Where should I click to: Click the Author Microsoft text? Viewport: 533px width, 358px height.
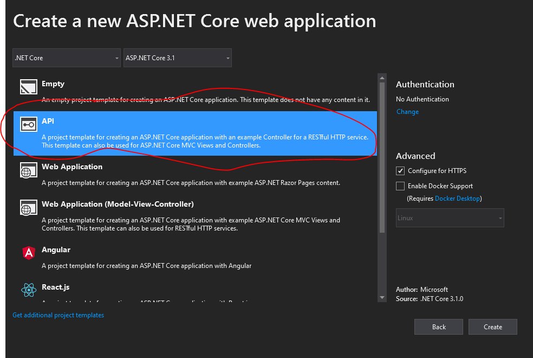pyautogui.click(x=422, y=290)
